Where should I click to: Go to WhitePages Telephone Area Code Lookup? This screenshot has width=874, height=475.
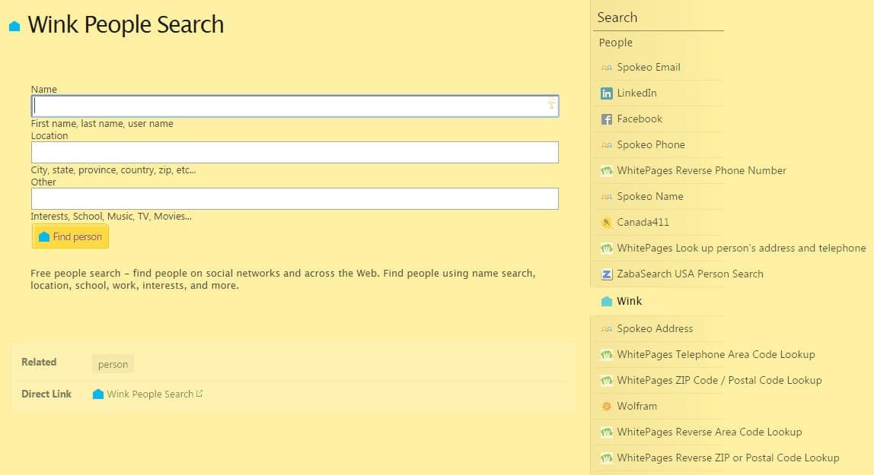[x=715, y=354]
